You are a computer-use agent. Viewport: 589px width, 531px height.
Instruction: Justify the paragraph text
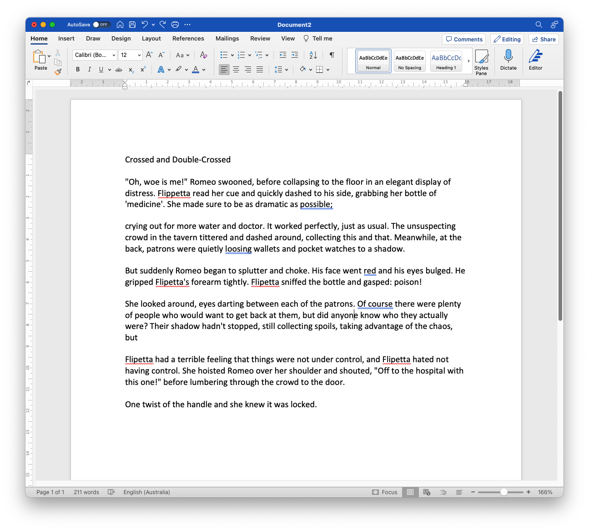pos(260,70)
